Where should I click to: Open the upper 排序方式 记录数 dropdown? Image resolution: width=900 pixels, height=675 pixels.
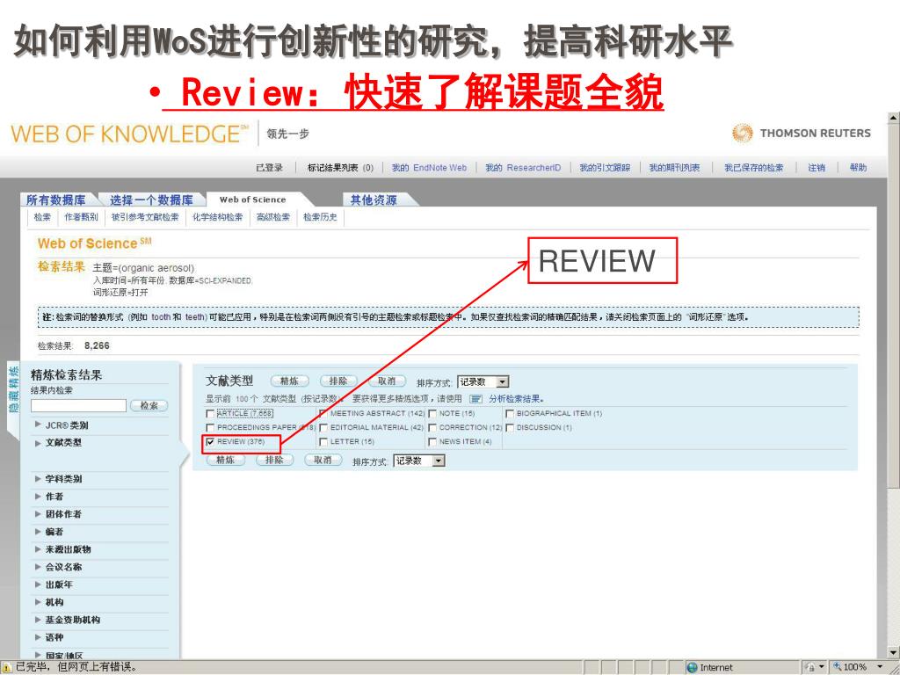pos(483,382)
